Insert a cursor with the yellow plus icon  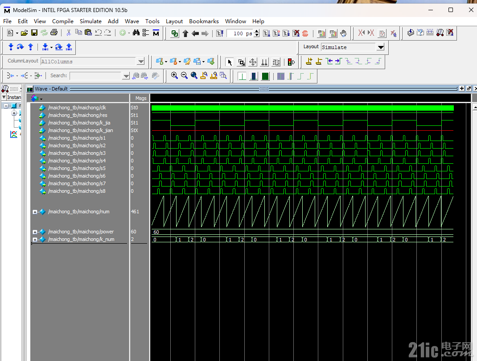click(x=309, y=62)
